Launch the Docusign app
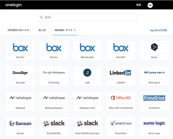The width and height of the screenshot is (173, 139). [x=20, y=76]
